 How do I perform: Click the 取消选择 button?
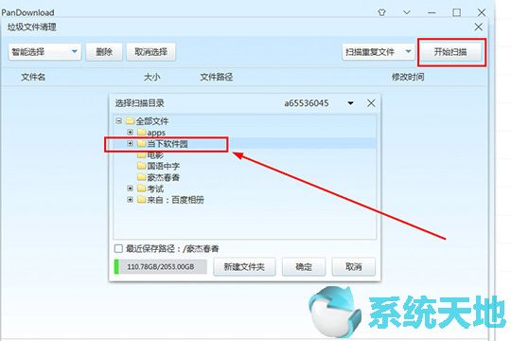point(150,51)
